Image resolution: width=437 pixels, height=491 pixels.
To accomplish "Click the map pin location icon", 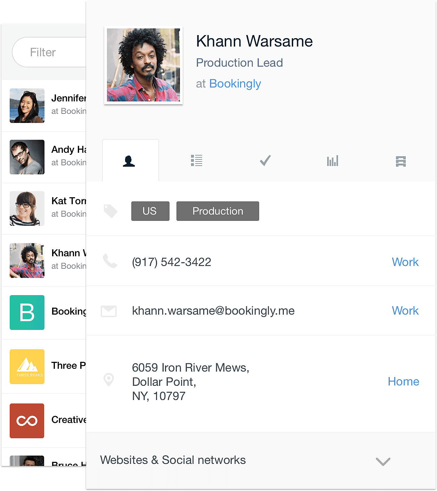I will (x=109, y=380).
